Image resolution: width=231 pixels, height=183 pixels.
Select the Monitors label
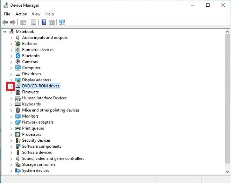[x=30, y=116]
